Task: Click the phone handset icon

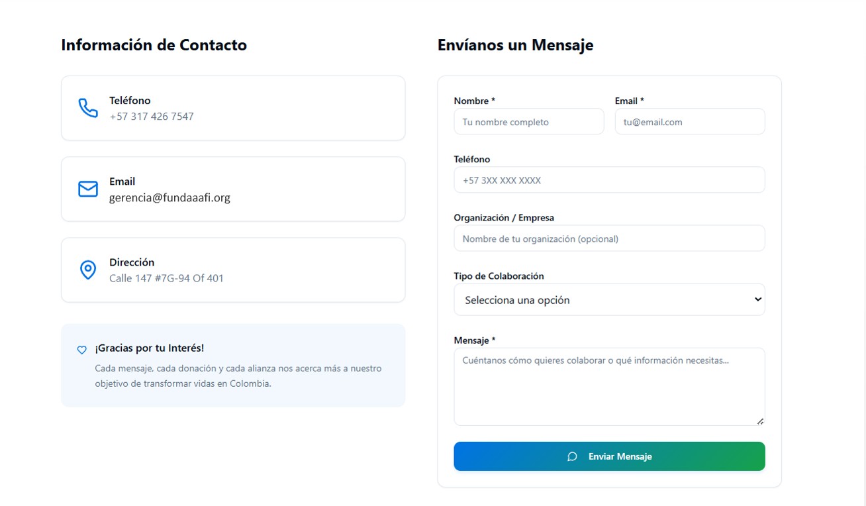Action: tap(88, 108)
